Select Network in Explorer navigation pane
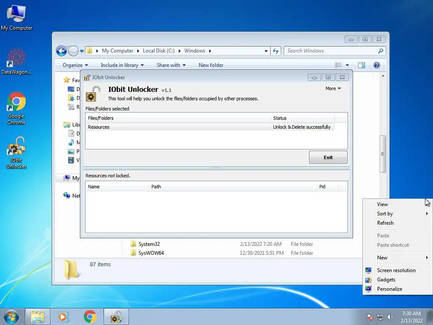The image size is (433, 325). pos(72,196)
